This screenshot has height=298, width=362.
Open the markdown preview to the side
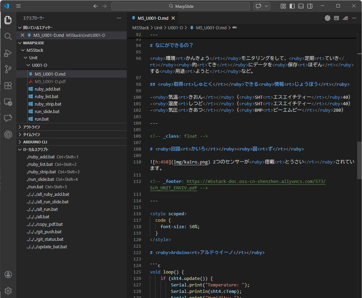pos(336,18)
